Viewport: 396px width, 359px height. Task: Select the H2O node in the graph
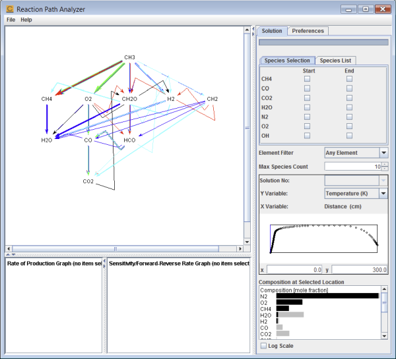[47, 140]
